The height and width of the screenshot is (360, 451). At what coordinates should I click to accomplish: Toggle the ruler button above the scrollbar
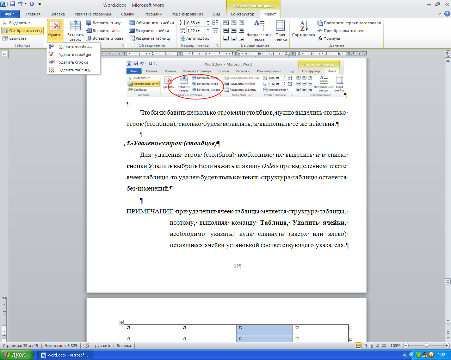tap(448, 54)
